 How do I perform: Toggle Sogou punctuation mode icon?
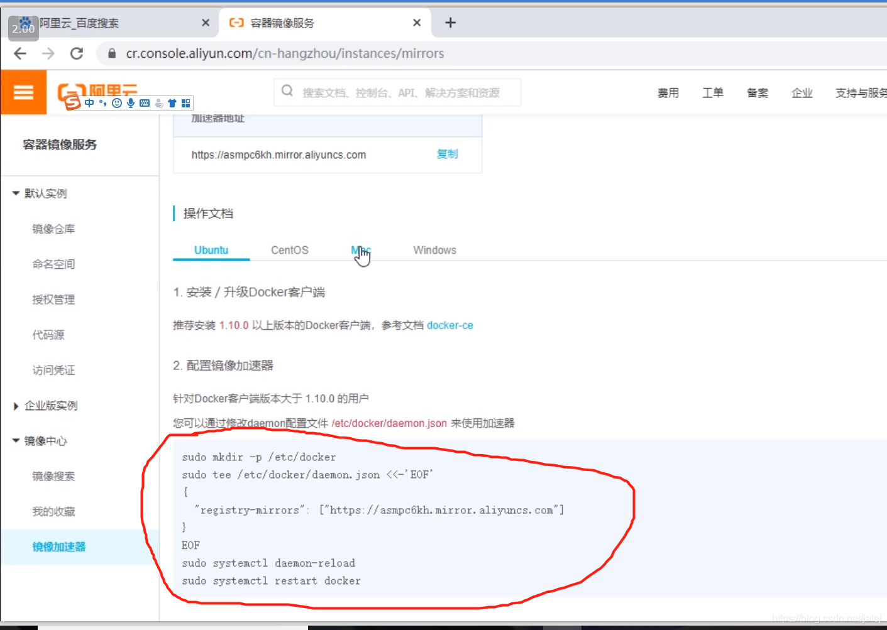(x=103, y=103)
